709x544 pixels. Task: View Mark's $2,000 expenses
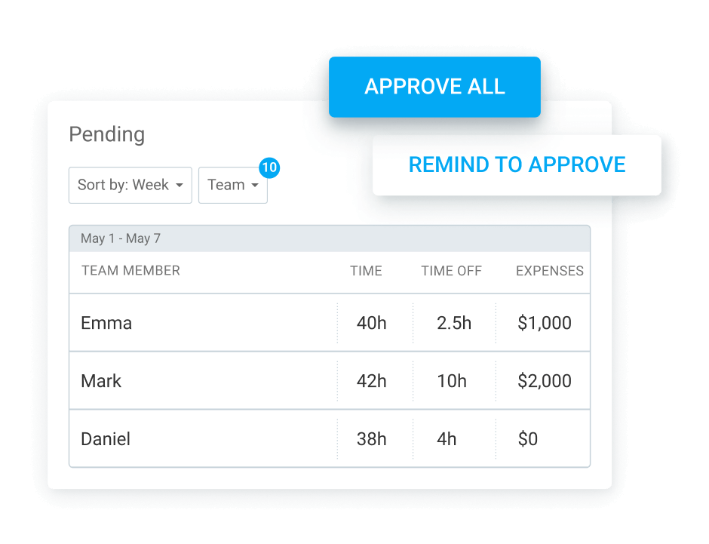(x=544, y=381)
